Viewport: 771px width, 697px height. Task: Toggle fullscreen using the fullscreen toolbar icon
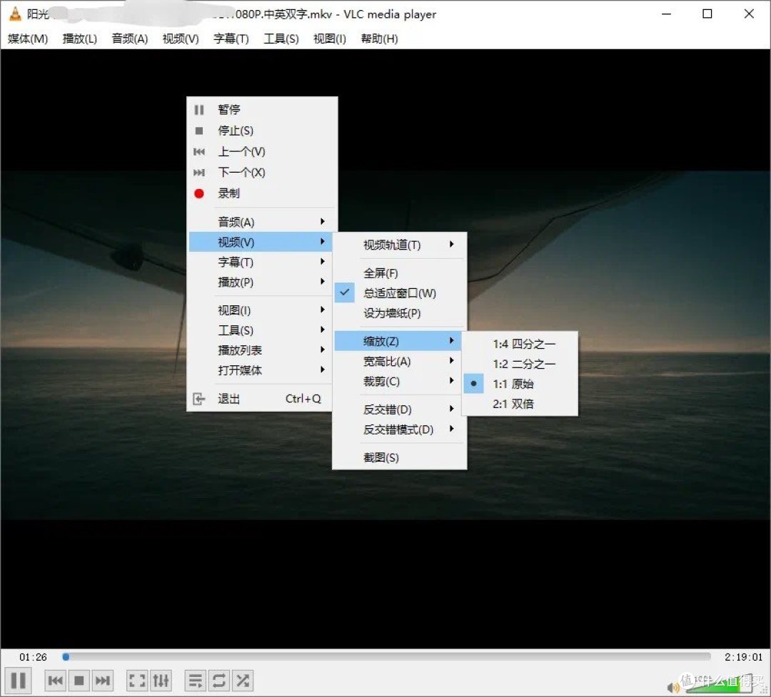coord(136,680)
